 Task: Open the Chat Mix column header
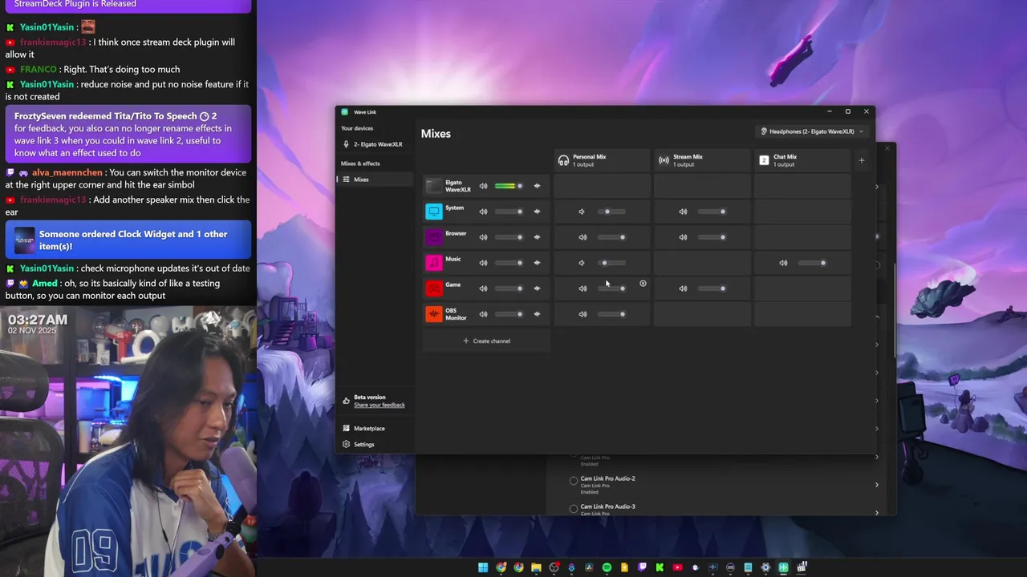[x=802, y=160]
